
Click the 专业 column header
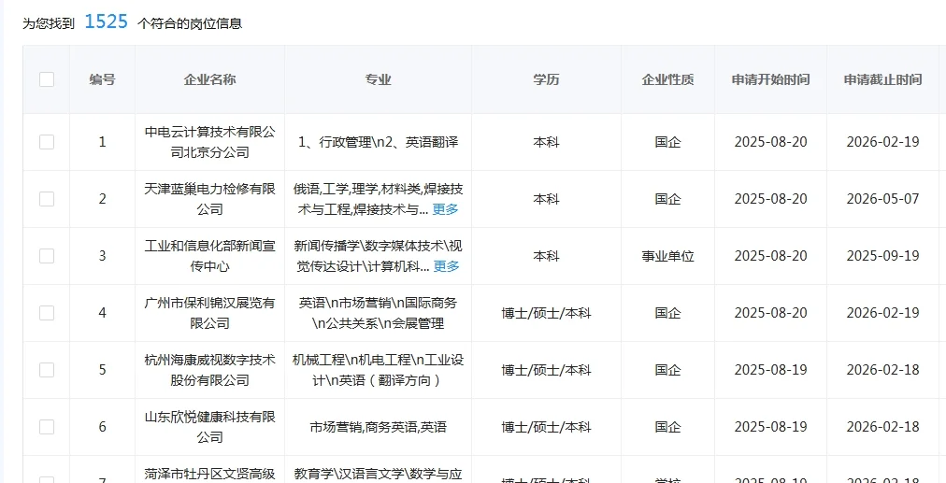378,79
